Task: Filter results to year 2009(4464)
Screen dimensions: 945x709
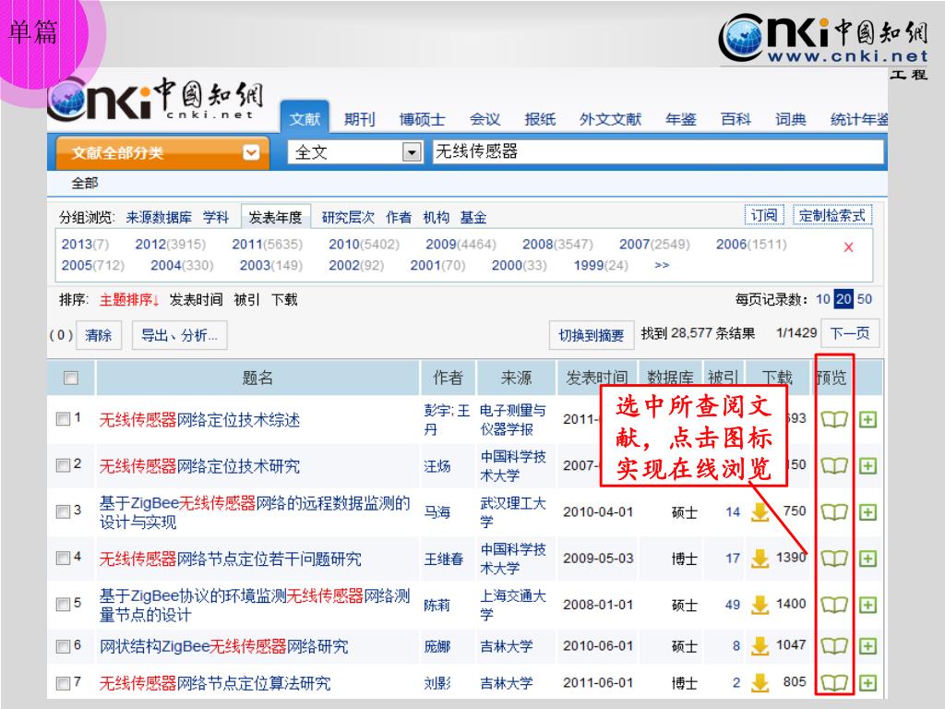Action: click(x=461, y=244)
